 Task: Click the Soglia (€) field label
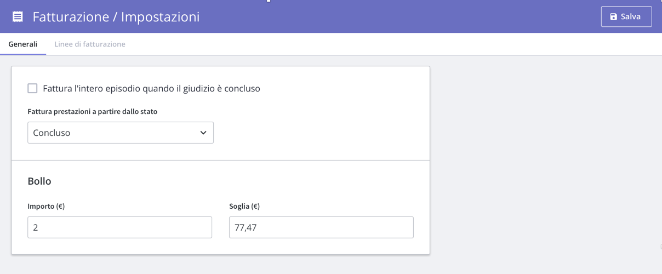click(x=244, y=206)
